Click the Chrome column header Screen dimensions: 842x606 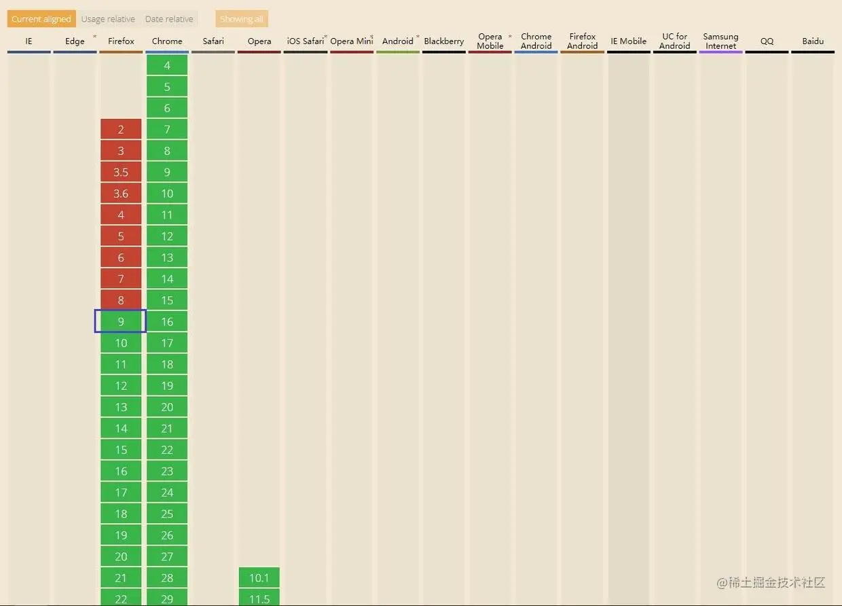pos(167,41)
